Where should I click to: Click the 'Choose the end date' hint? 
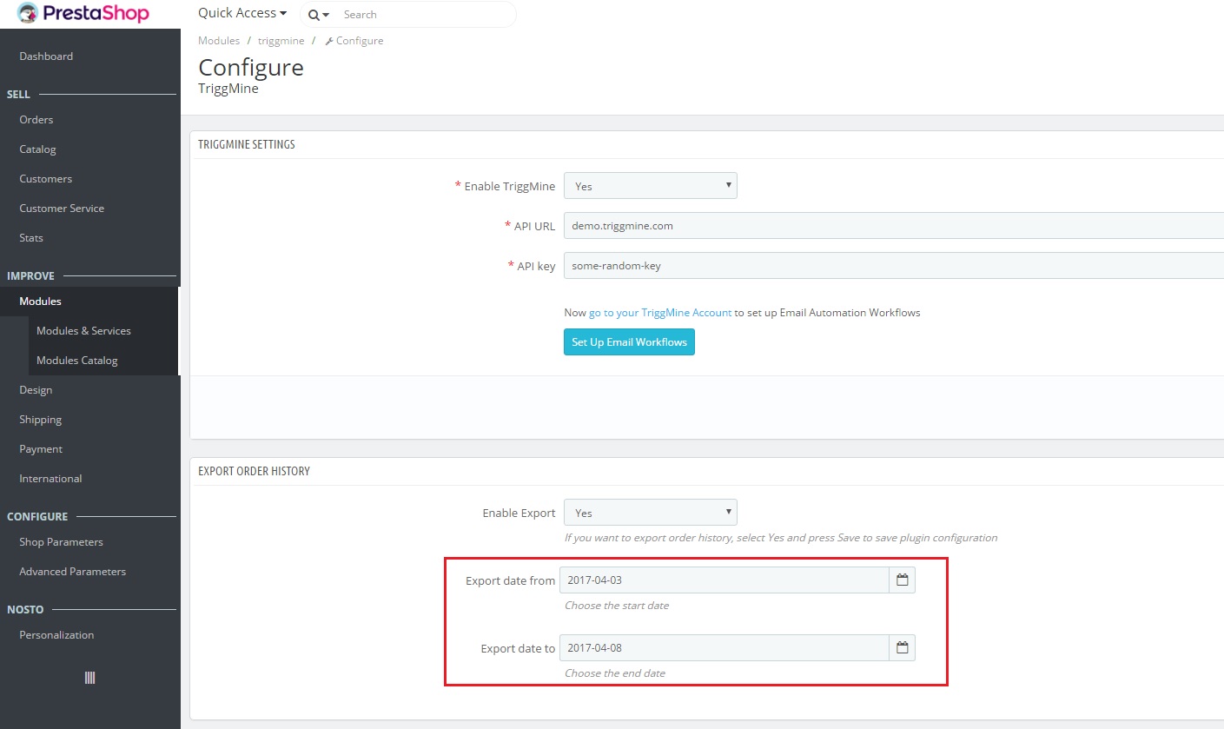pos(615,673)
